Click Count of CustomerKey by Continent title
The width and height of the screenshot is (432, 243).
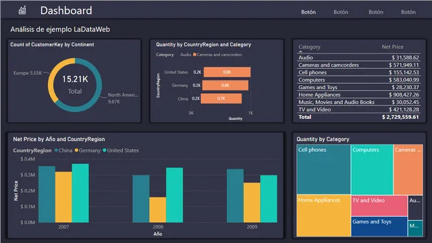point(52,45)
